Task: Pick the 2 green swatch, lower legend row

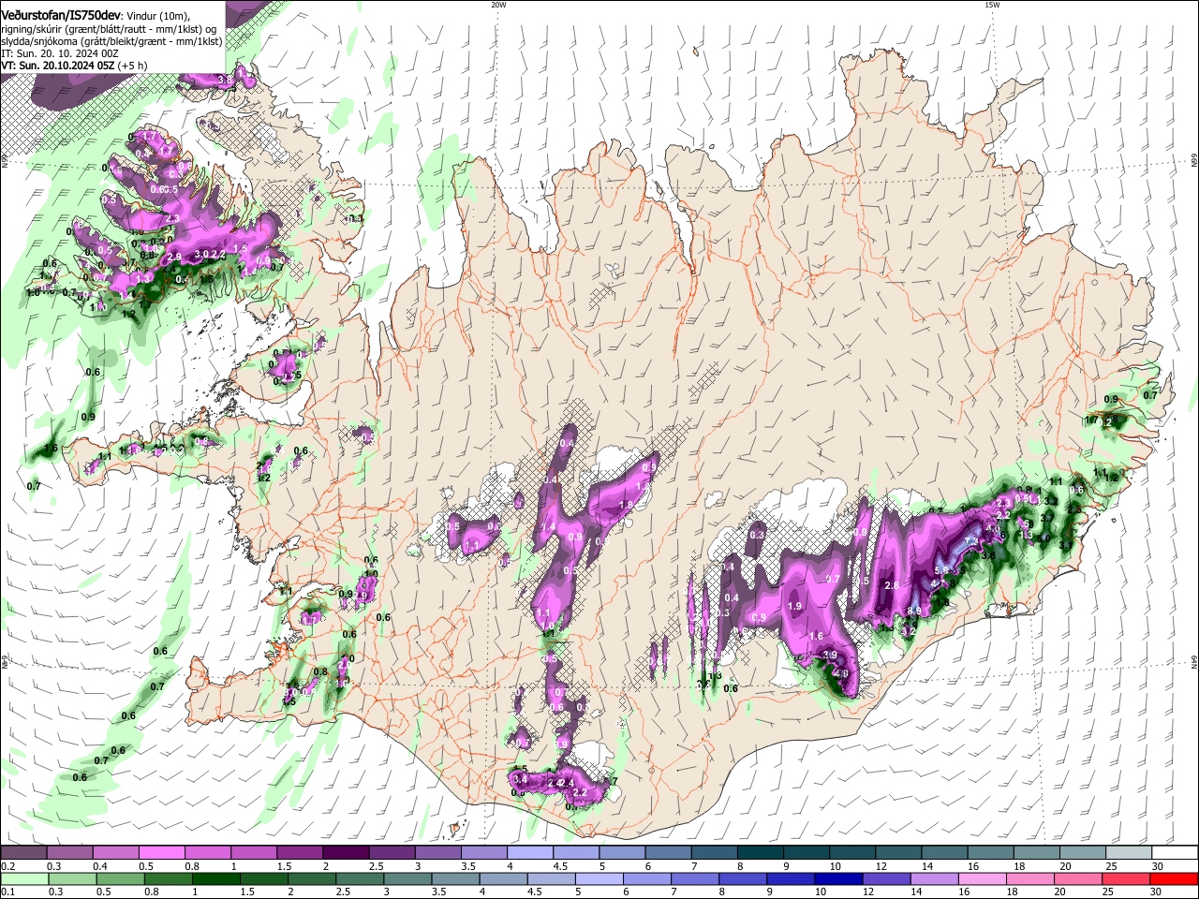Action: (x=311, y=879)
